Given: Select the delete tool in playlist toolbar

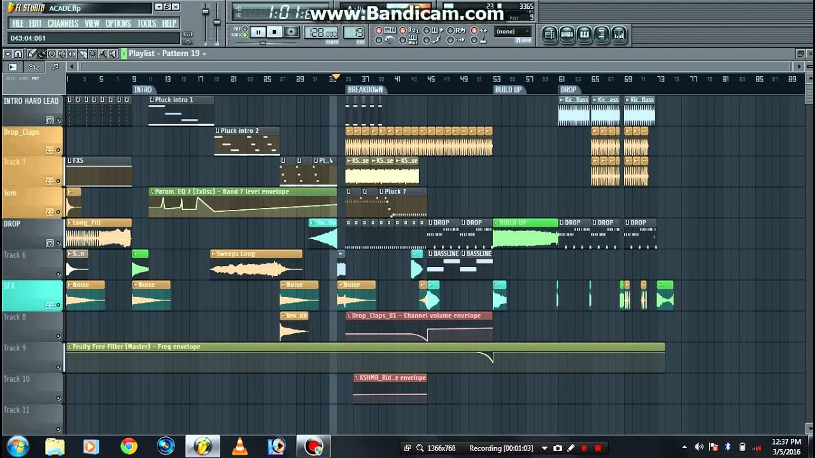Looking at the screenshot, I should coord(52,53).
